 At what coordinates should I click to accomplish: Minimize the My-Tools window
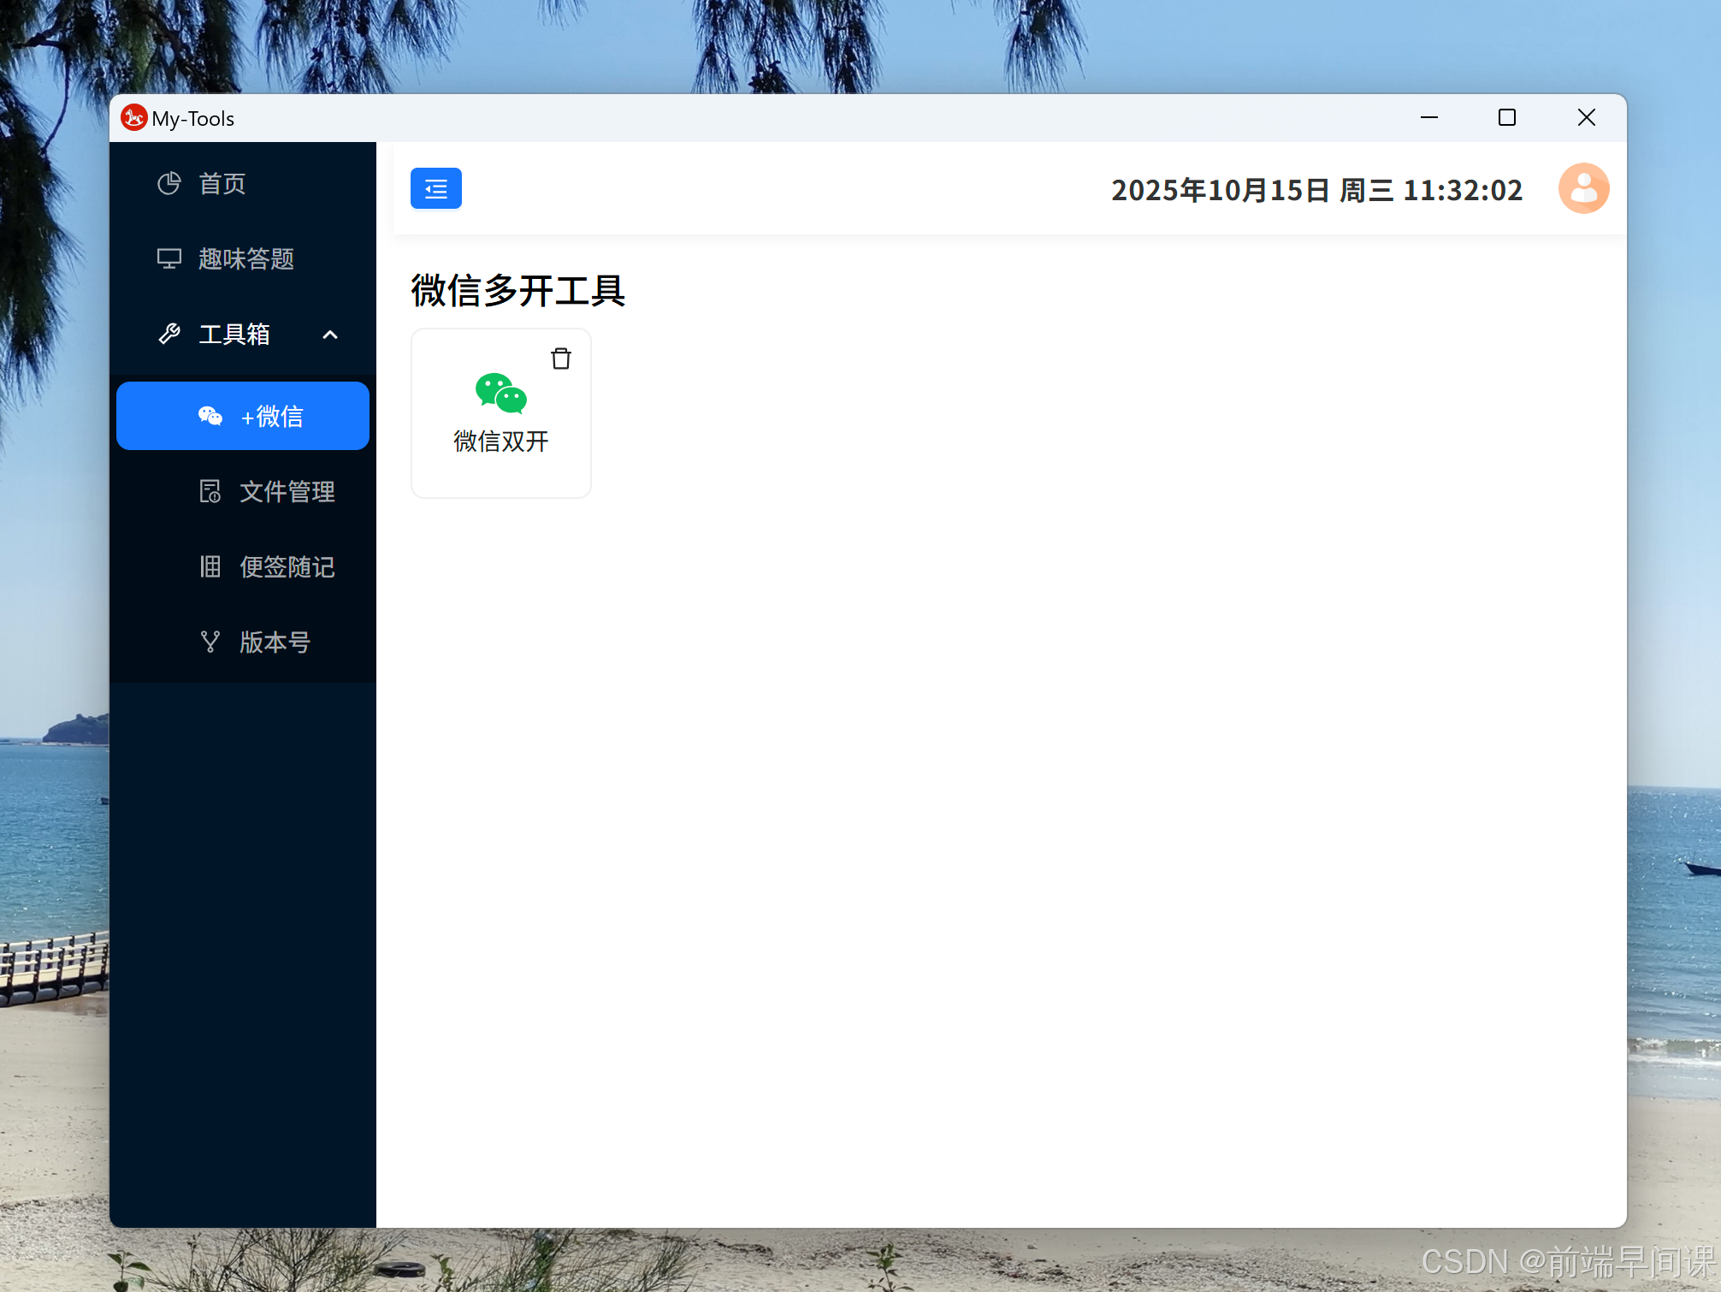1429,117
